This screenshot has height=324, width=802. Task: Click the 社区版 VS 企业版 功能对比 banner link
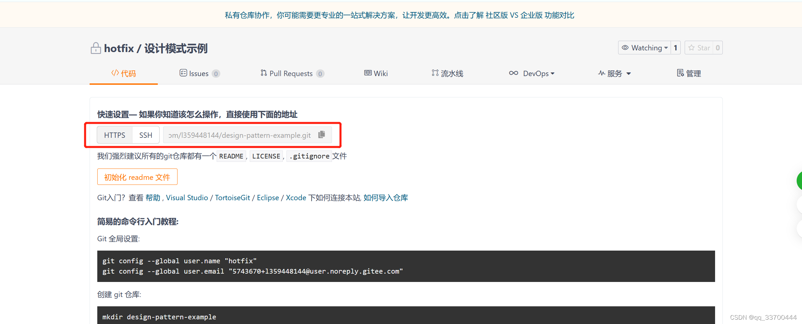pyautogui.click(x=530, y=15)
